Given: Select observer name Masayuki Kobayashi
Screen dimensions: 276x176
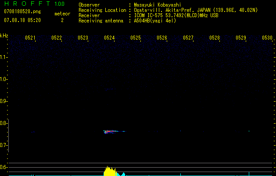Looking at the screenshot, I should click(158, 5).
